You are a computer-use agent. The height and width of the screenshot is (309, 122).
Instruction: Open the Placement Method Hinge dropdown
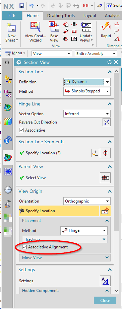84,230
